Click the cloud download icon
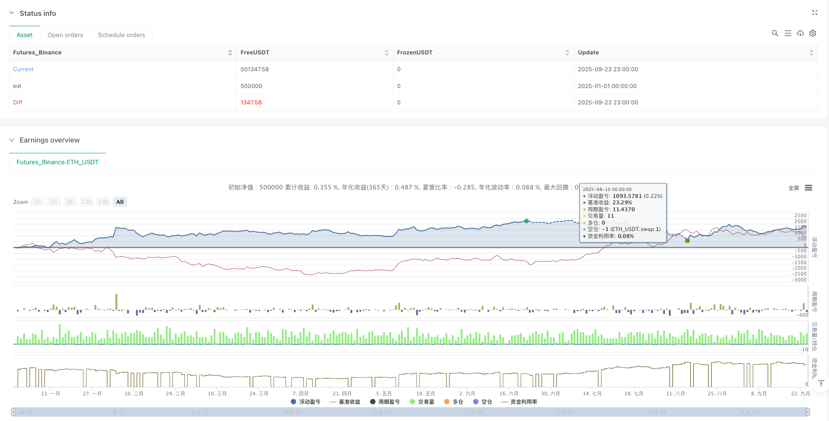Image resolution: width=829 pixels, height=421 pixels. (800, 33)
